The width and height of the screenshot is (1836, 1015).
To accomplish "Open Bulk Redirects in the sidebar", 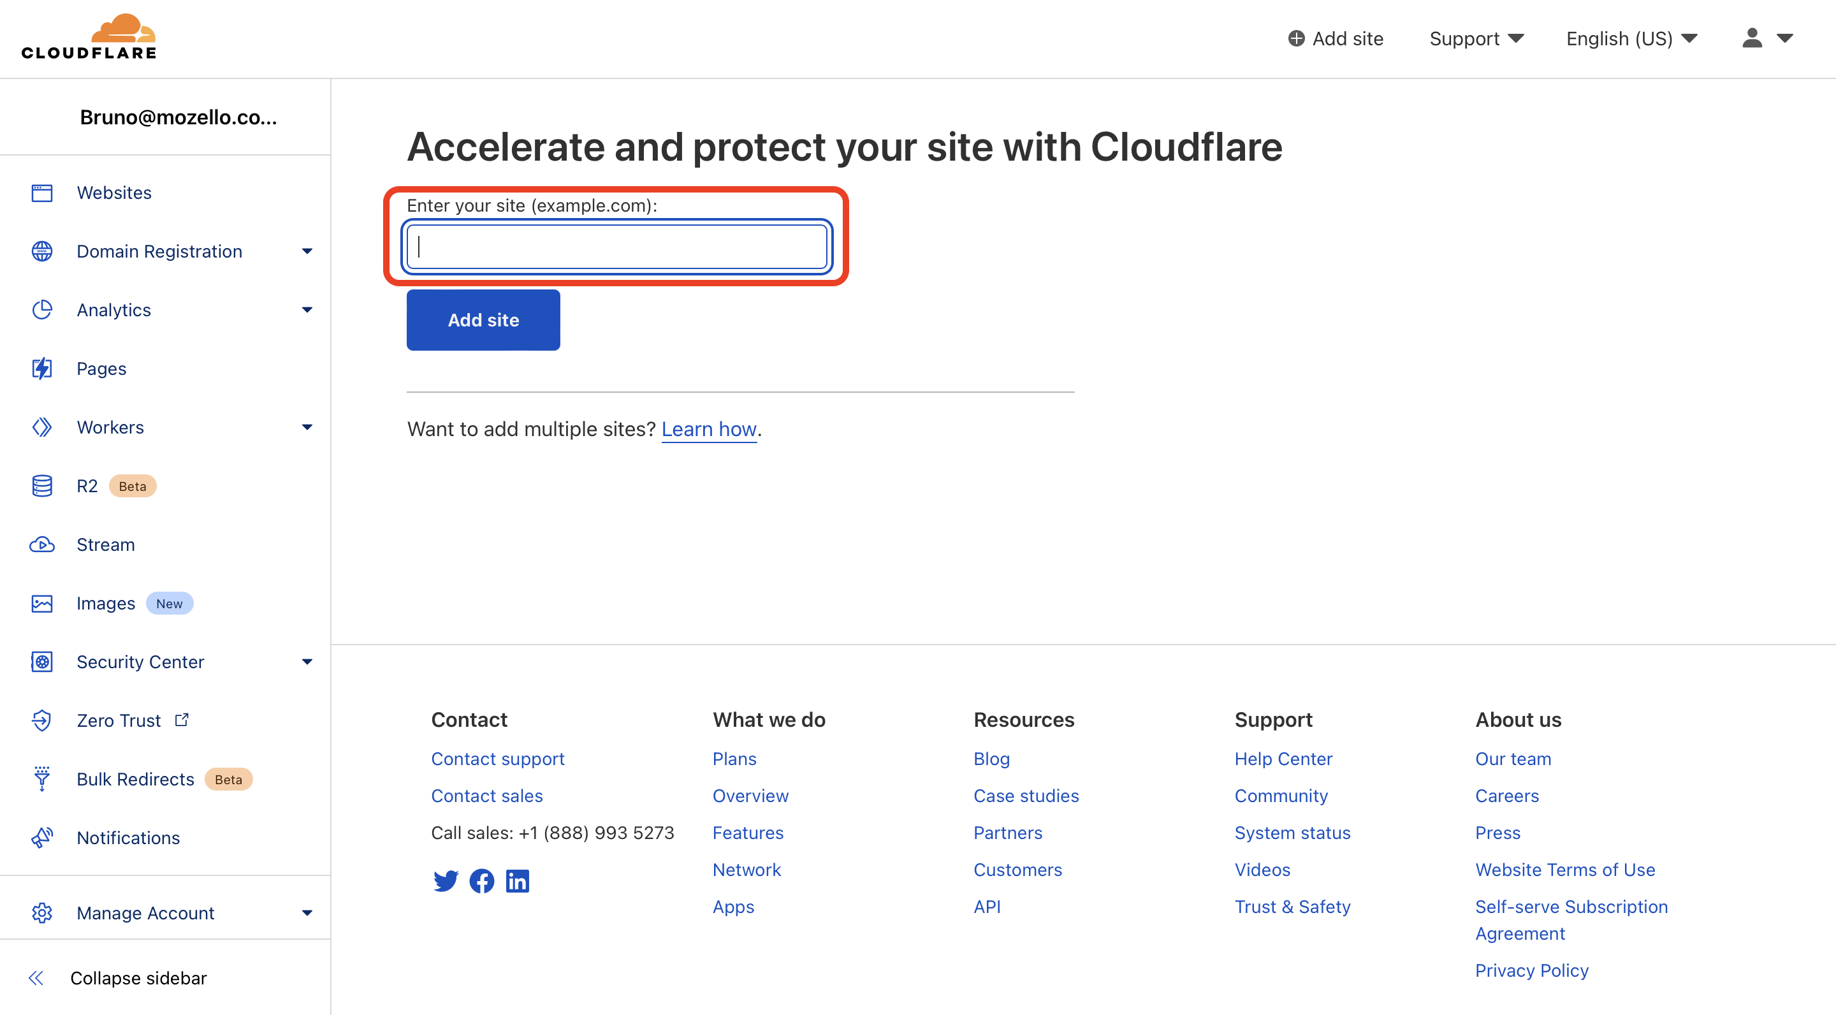I will click(135, 779).
